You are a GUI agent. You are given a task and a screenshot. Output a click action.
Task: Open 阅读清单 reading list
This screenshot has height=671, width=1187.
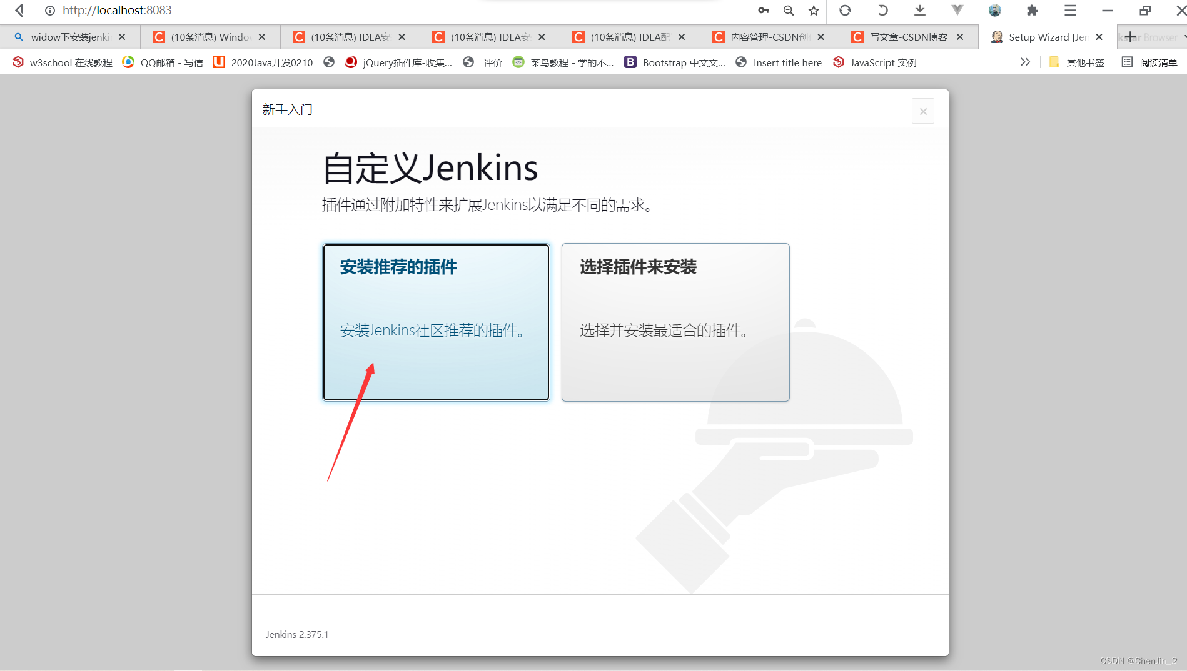tap(1149, 62)
